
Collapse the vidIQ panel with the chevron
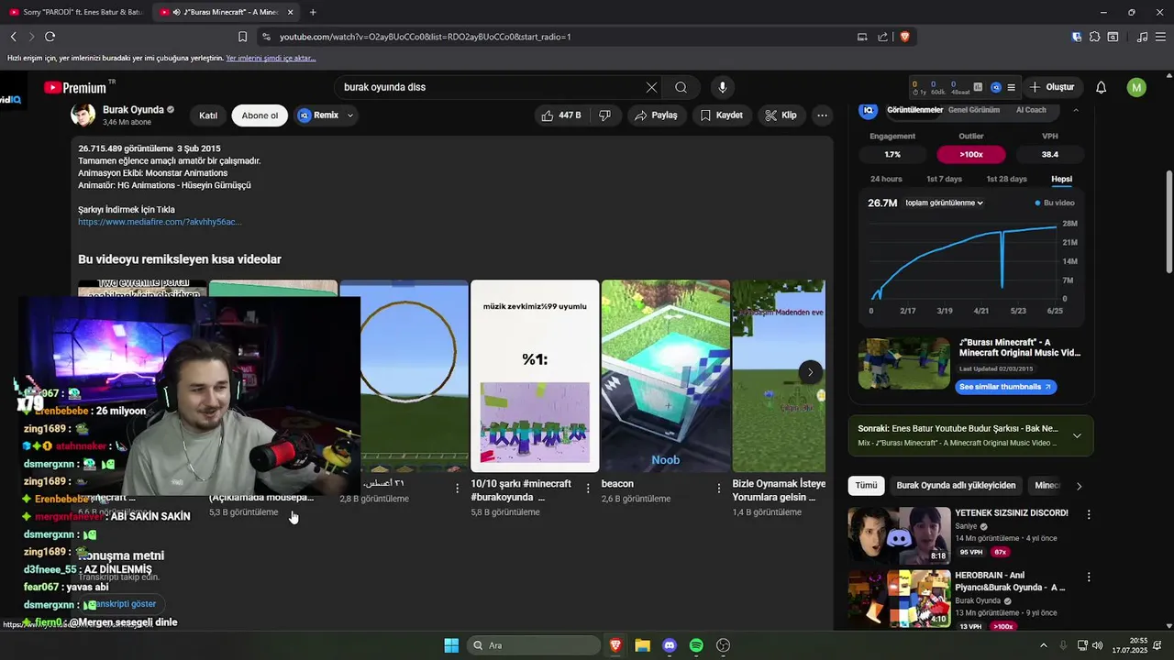[1076, 110]
